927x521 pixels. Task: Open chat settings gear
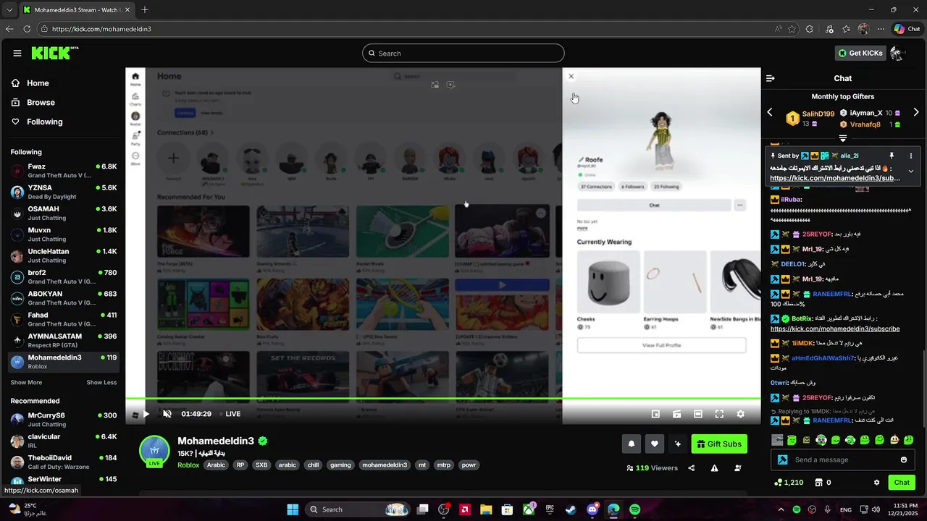(x=876, y=483)
